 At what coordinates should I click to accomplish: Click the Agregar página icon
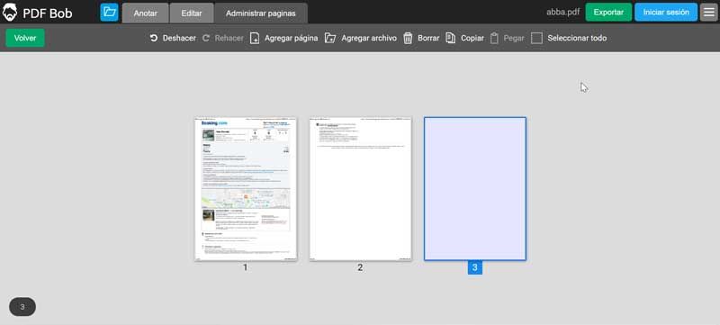pos(255,38)
